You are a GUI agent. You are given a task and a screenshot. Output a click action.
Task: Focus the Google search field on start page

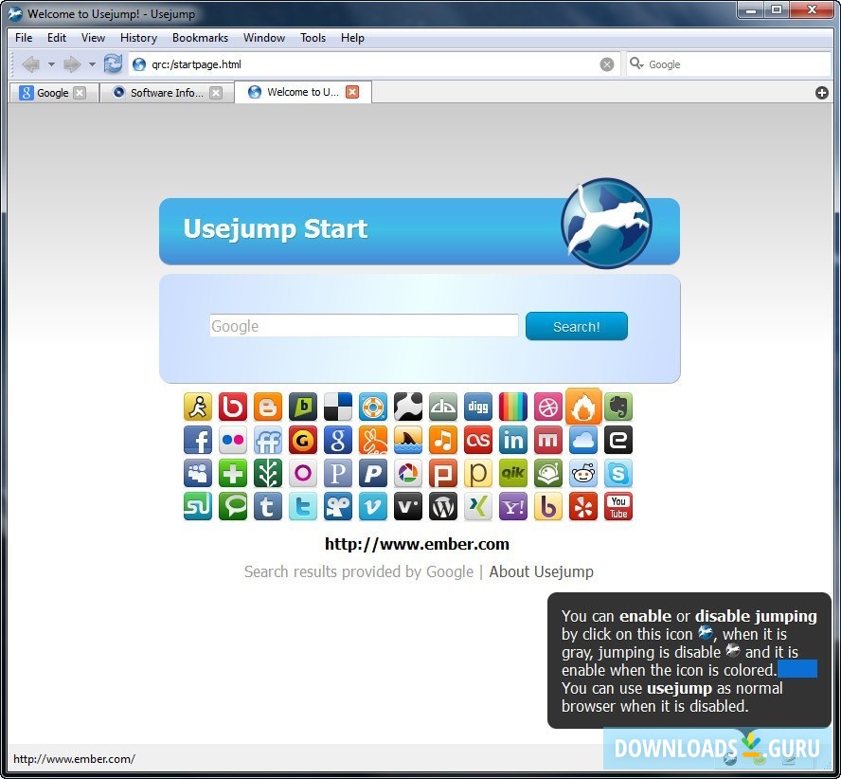(364, 326)
